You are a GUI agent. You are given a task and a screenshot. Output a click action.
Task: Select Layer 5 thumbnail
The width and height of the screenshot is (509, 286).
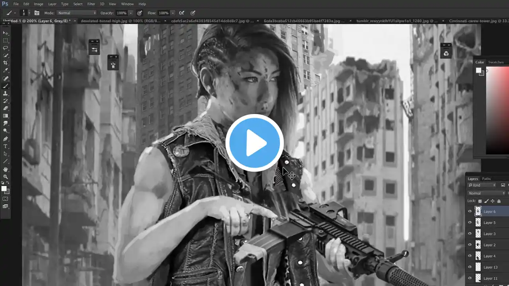[x=478, y=222]
